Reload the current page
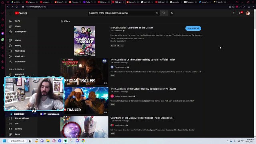The image size is (256, 144). tap(17, 7)
